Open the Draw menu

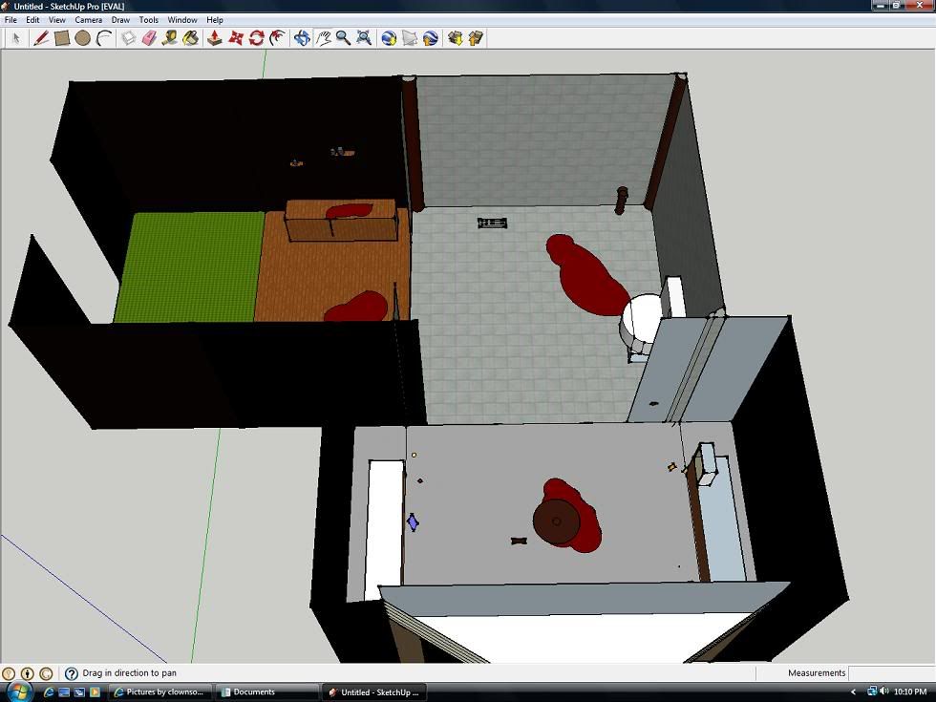click(x=120, y=20)
